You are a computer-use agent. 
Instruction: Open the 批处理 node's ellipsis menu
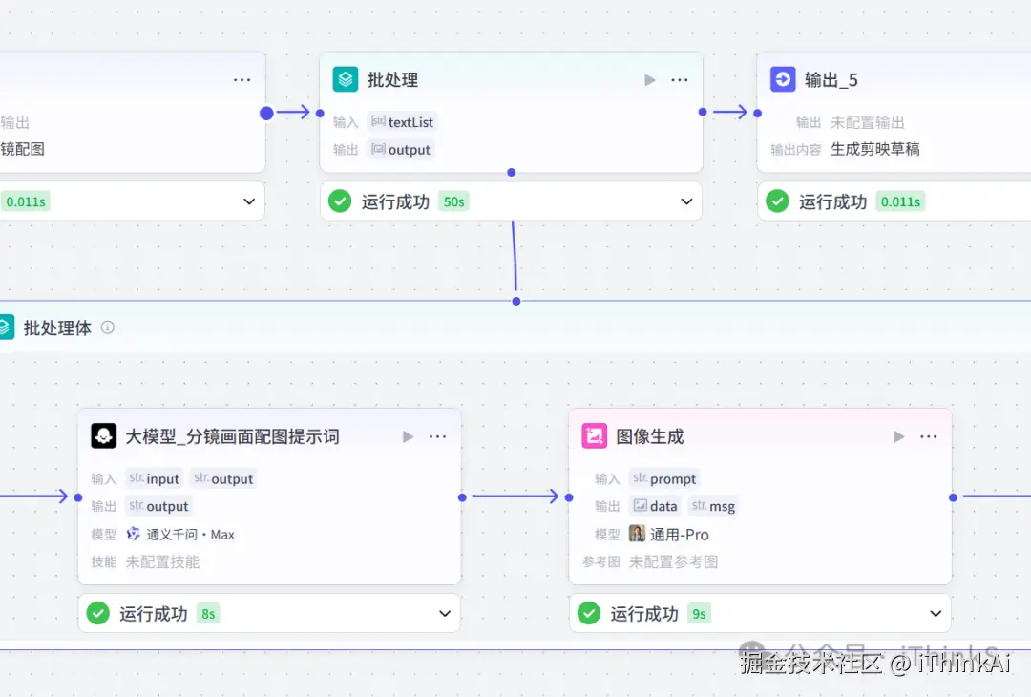680,79
